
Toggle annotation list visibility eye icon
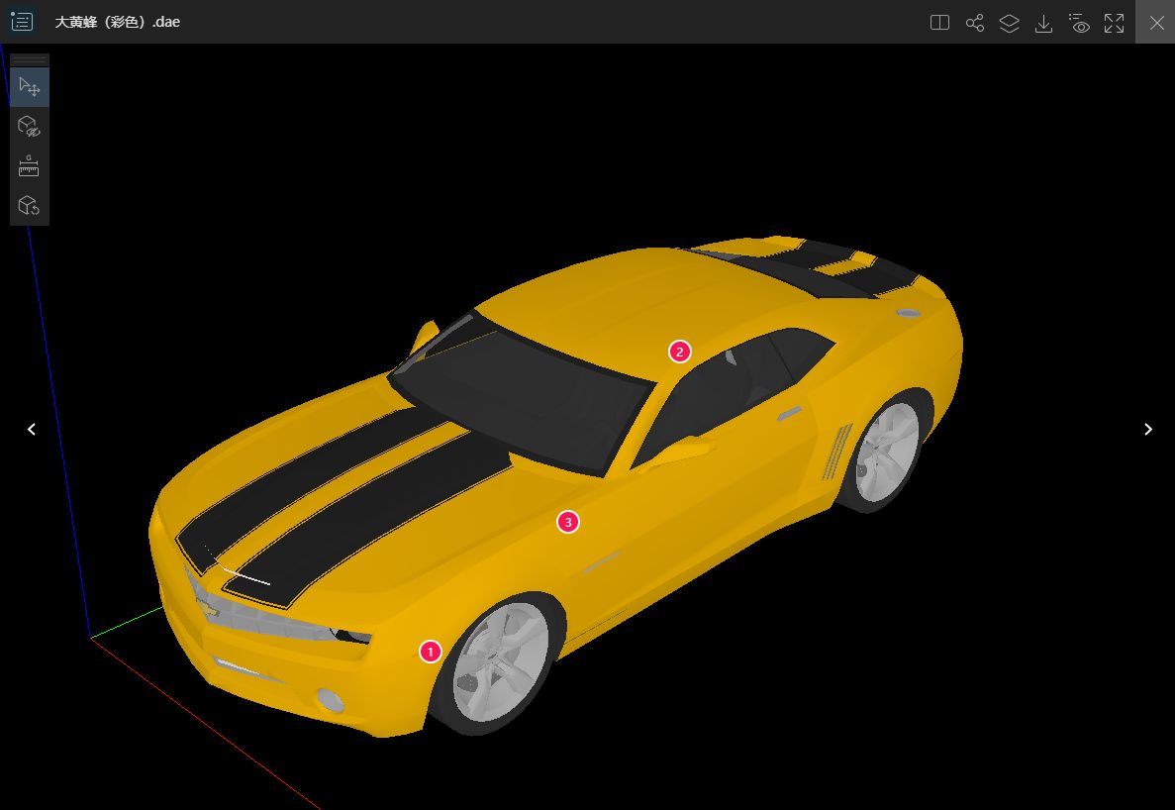(1079, 23)
